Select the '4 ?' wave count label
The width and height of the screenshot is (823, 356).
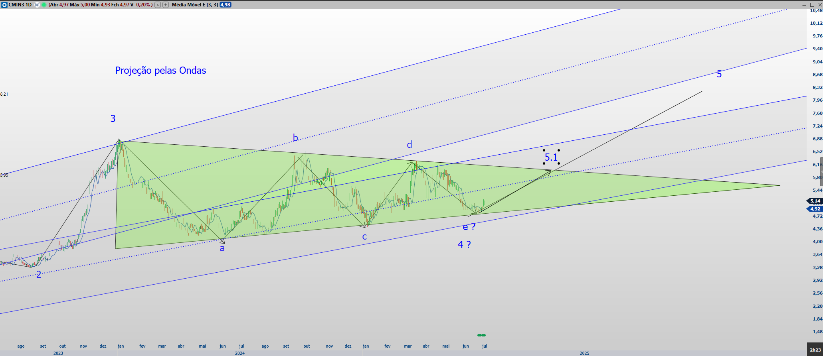tap(464, 244)
